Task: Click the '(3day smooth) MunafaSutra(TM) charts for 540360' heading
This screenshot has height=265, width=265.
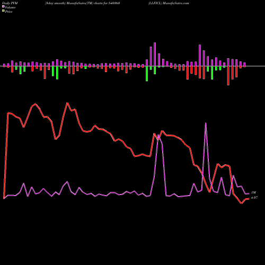Action: pos(82,3)
